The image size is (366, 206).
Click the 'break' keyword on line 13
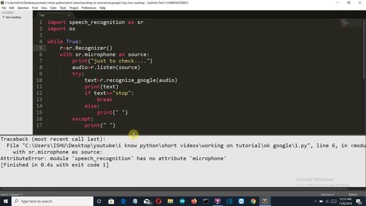click(x=105, y=100)
